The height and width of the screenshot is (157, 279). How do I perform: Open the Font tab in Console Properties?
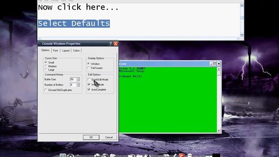click(55, 51)
